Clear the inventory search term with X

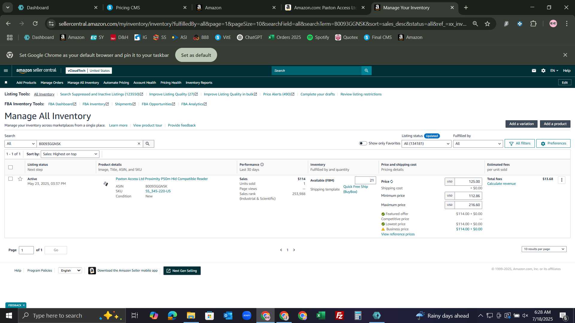tap(139, 144)
